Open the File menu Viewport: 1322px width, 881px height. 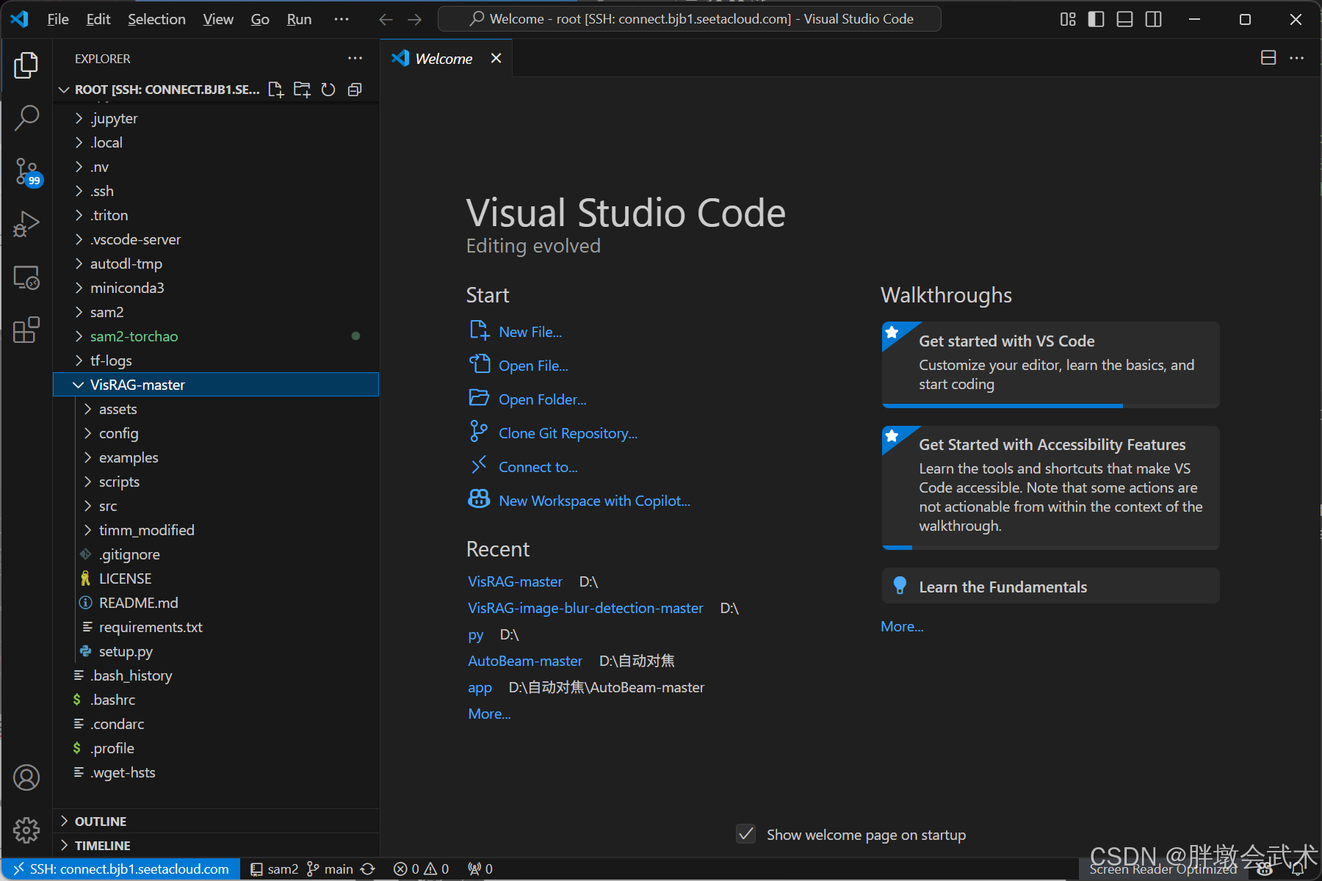(x=58, y=19)
